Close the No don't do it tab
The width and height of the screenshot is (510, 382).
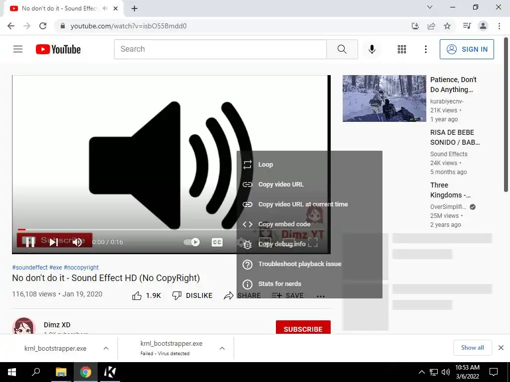(116, 8)
